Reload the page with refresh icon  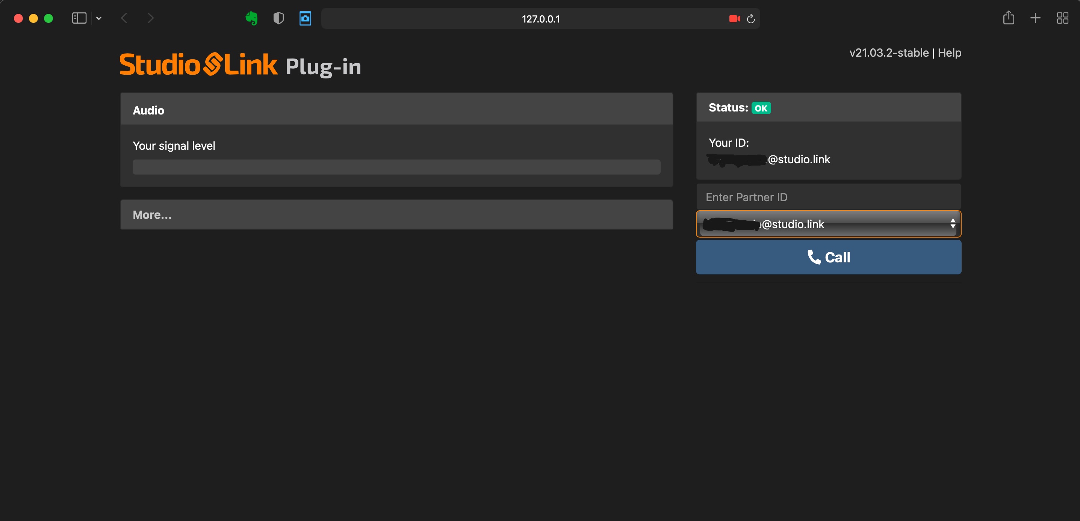click(751, 18)
